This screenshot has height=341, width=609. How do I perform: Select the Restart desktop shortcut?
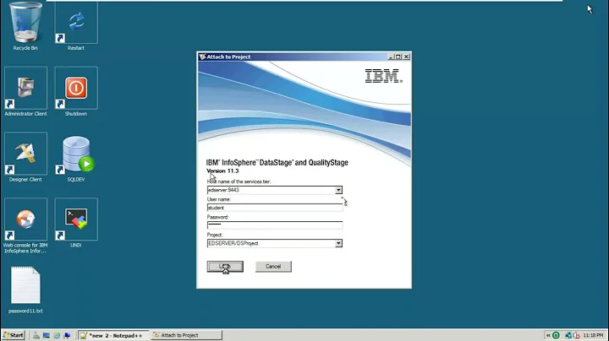coord(76,23)
